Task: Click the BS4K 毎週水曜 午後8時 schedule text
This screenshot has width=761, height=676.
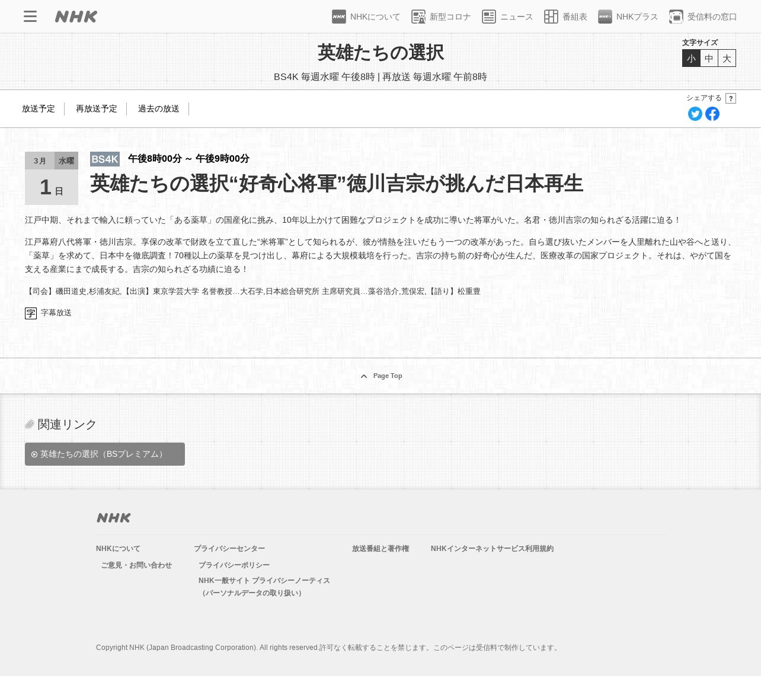Action: [x=380, y=77]
